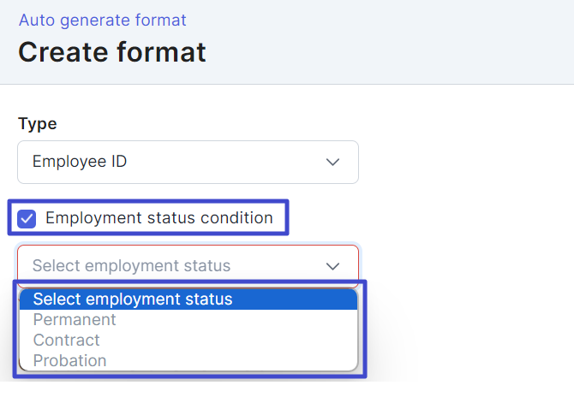Click the placeholder text Select employment status
The height and width of the screenshot is (403, 574).
click(x=131, y=266)
